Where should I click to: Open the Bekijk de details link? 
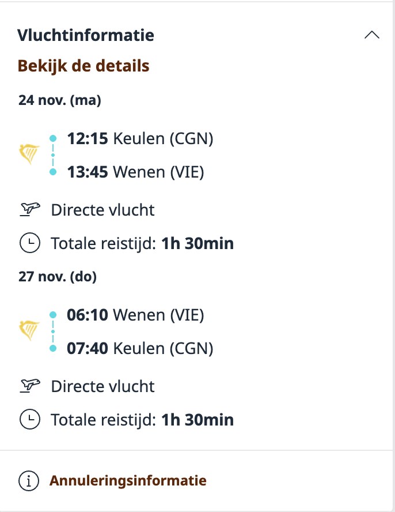click(x=83, y=66)
